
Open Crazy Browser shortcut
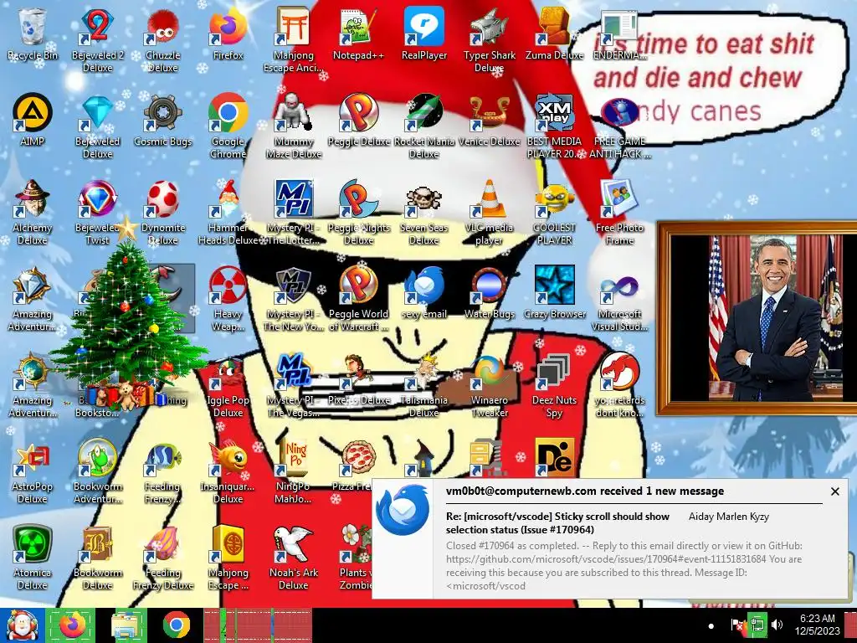(x=554, y=293)
